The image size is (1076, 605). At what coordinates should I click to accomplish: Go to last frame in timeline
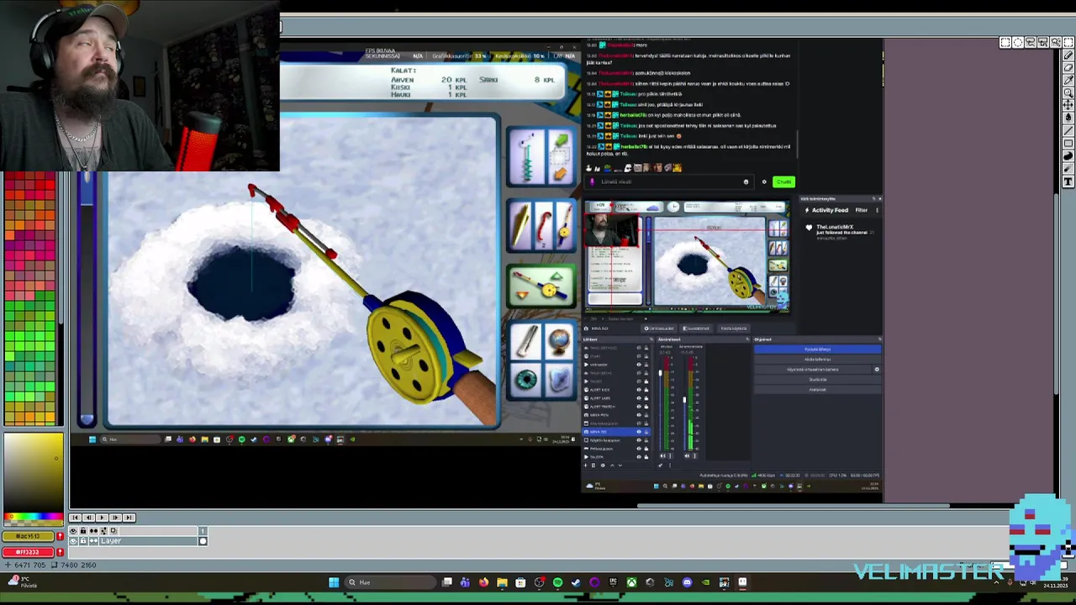coord(129,518)
